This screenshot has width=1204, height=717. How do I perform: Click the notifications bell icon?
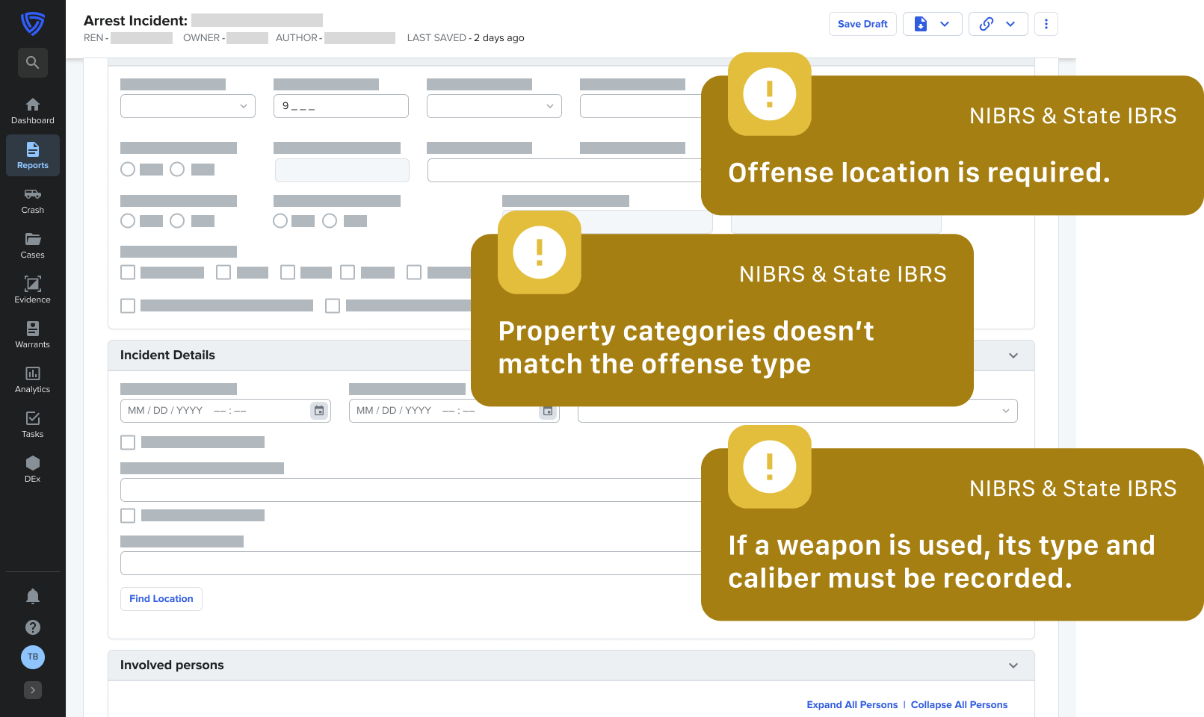coord(32,596)
